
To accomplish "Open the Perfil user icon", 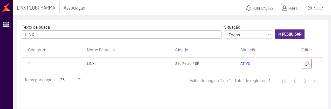I will (284, 8).
